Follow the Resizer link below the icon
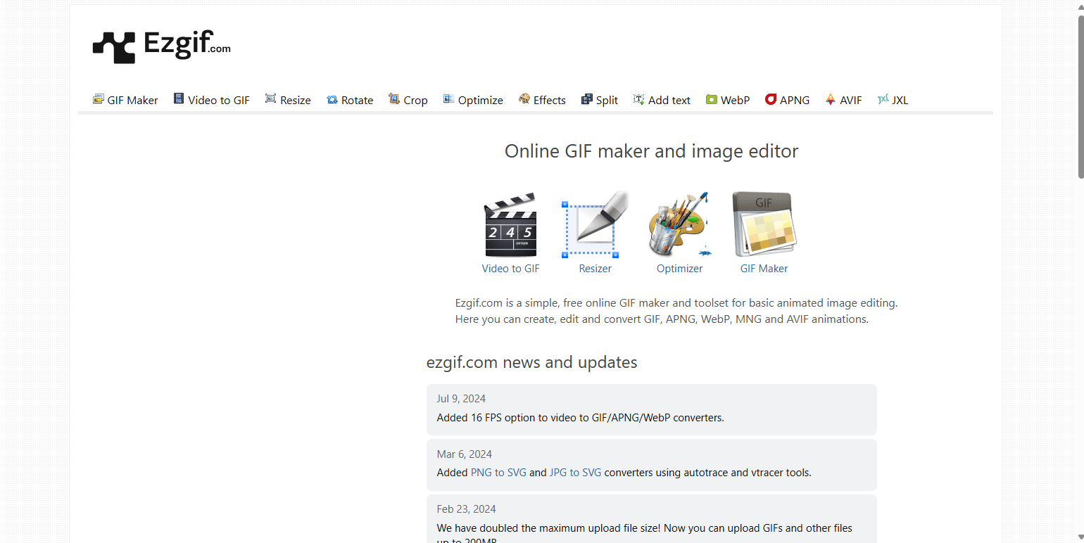 595,269
